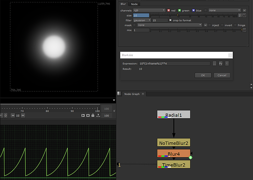Open the channels rgb dropdown
This screenshot has width=253, height=180.
(149, 11)
